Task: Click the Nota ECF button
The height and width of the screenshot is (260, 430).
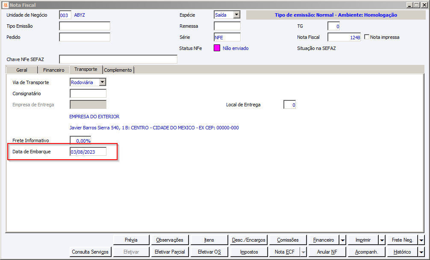Action: click(x=285, y=252)
